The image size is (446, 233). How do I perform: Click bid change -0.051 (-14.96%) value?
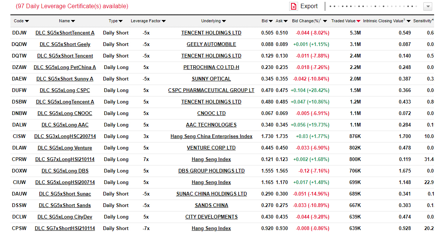pos(311,194)
